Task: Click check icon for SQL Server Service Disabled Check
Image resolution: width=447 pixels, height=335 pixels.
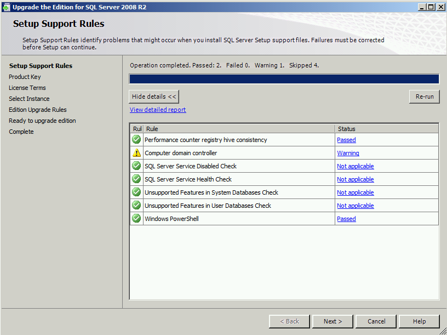Action: point(136,166)
